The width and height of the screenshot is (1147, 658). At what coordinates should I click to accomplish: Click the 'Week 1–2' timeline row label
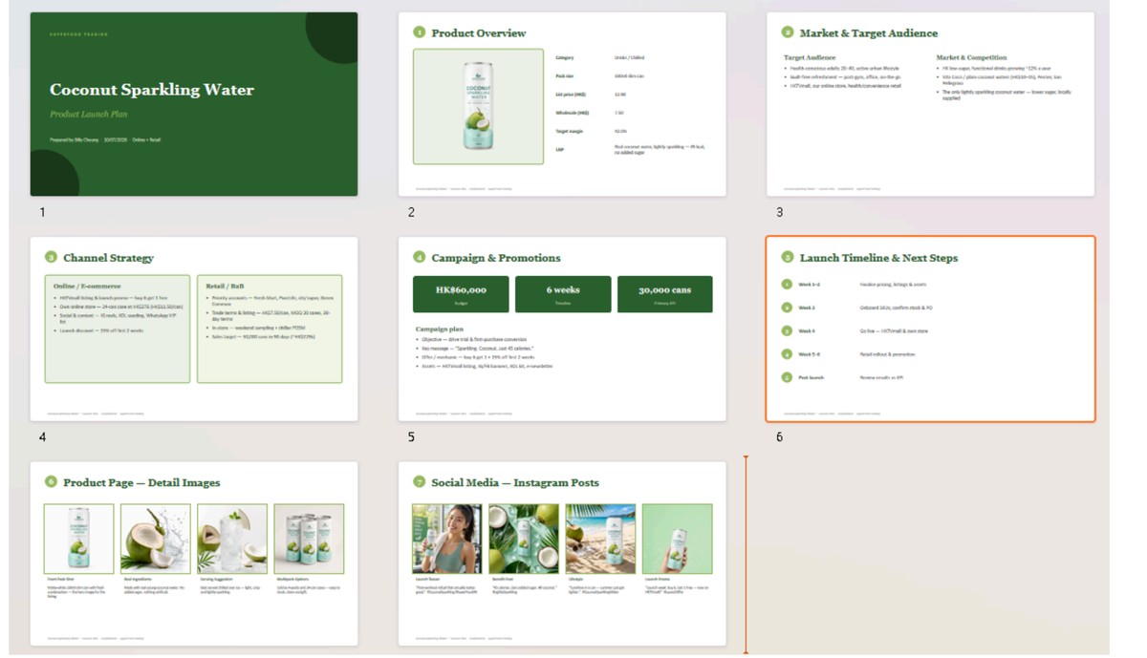click(x=810, y=285)
